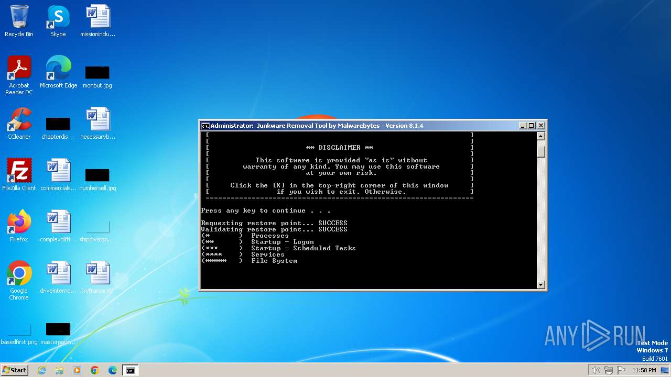Select the necessaryb... Word document
Screen dimensions: 671x377
click(x=98, y=124)
